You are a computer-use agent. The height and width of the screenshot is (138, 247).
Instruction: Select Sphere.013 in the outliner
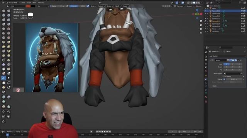click(x=216, y=24)
